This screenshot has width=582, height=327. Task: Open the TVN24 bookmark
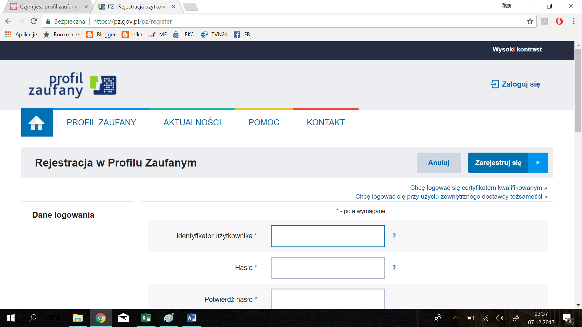pyautogui.click(x=214, y=35)
